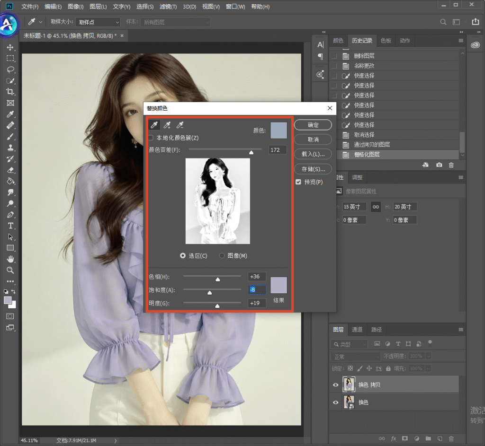Open the layer filter 类型 dropdown
Viewport: 485px width, 446px height.
pos(349,344)
